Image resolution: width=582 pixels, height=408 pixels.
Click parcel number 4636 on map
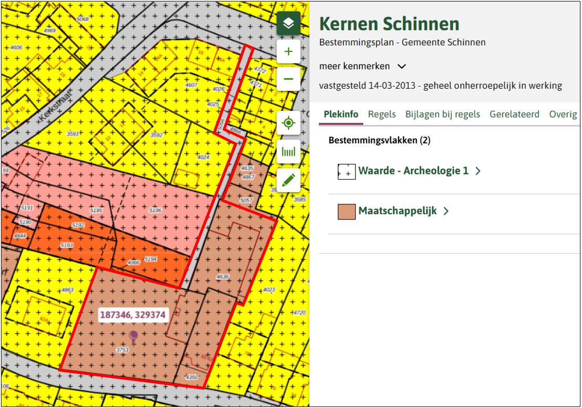[223, 277]
